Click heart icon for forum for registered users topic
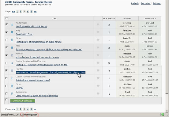Image resolution: width=169 pixels, height=117 pixels. pyautogui.click(x=98, y=47)
